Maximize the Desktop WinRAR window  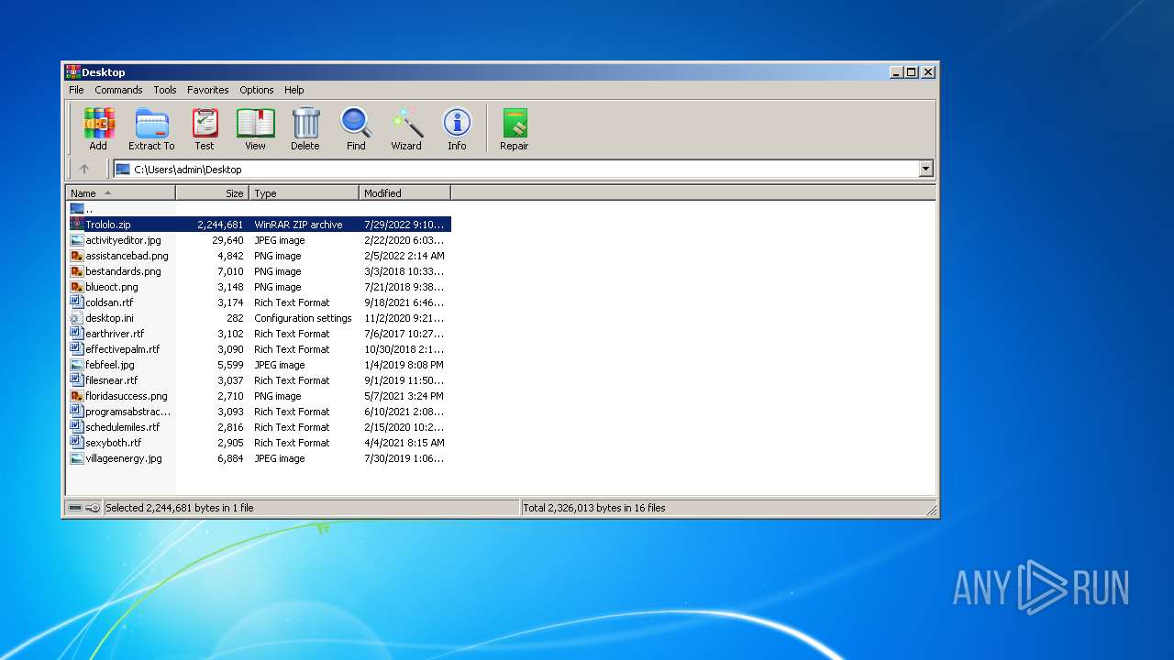coord(912,71)
